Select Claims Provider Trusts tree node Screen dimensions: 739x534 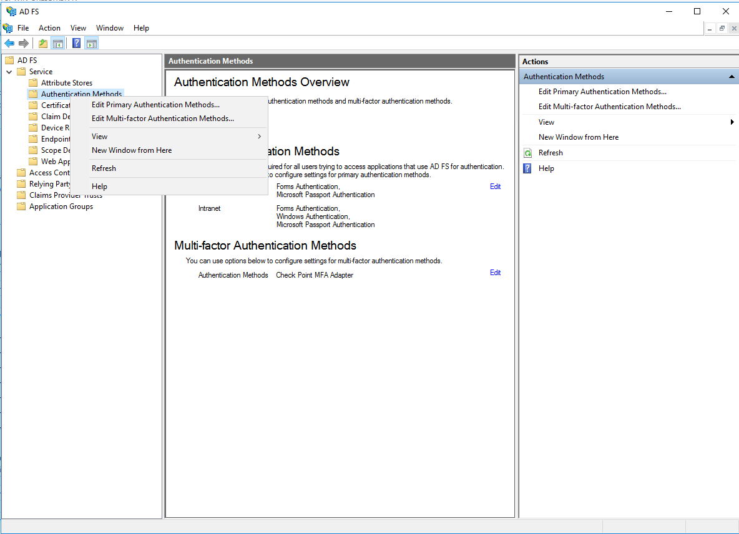(x=66, y=195)
